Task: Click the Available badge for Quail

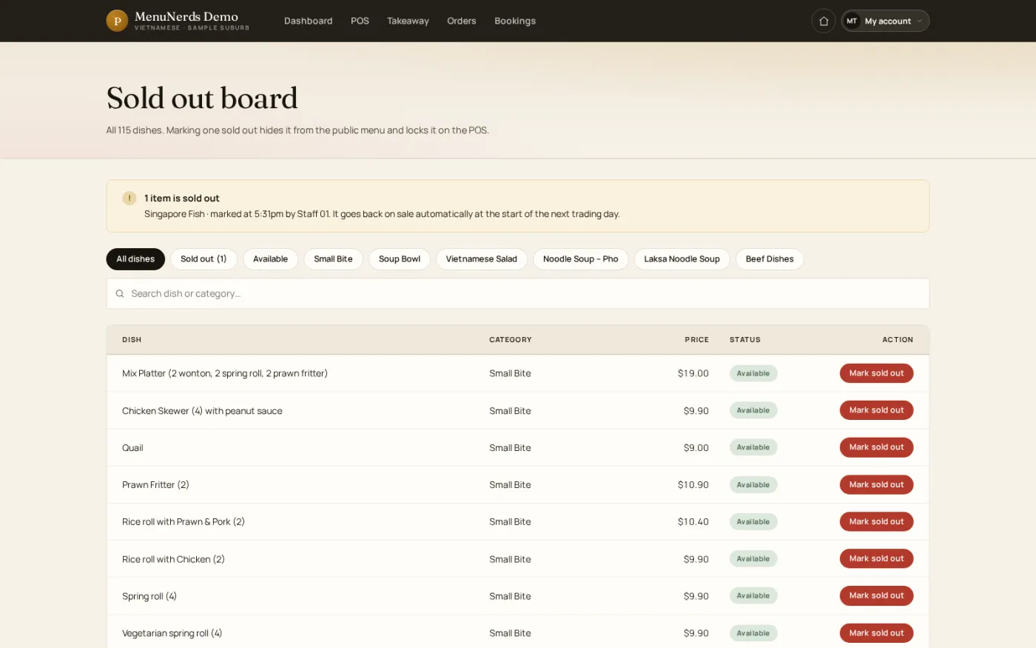Action: pyautogui.click(x=753, y=447)
